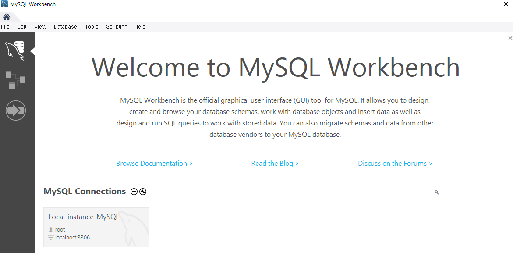This screenshot has width=513, height=253.
Task: Open the Database menu
Action: [x=65, y=26]
